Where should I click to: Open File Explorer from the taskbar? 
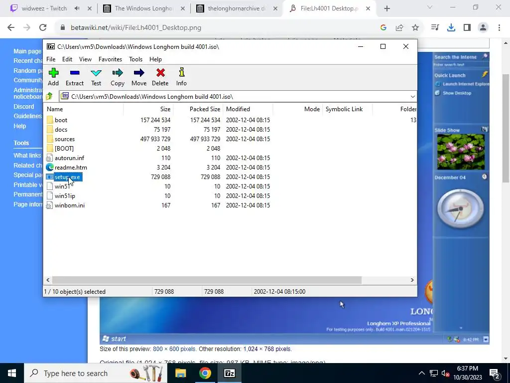click(x=180, y=373)
